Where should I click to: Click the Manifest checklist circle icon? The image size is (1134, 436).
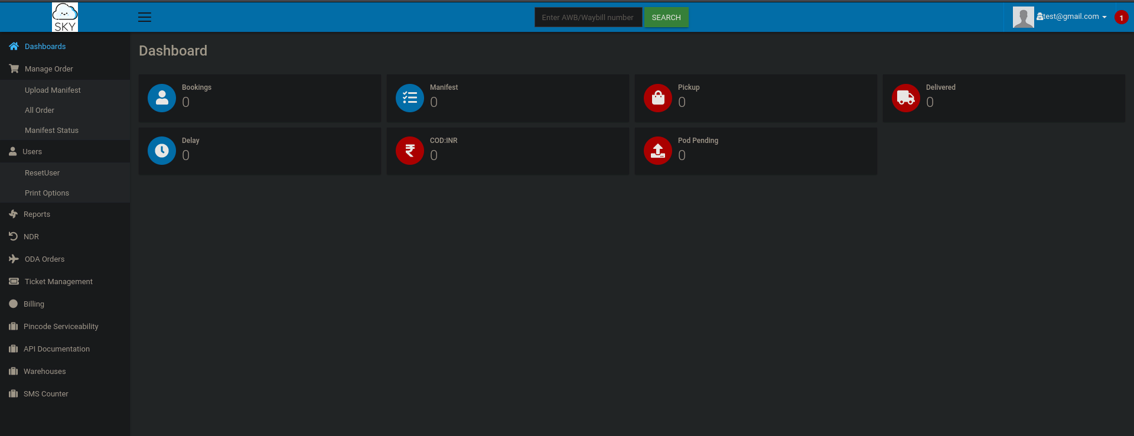[x=410, y=98]
